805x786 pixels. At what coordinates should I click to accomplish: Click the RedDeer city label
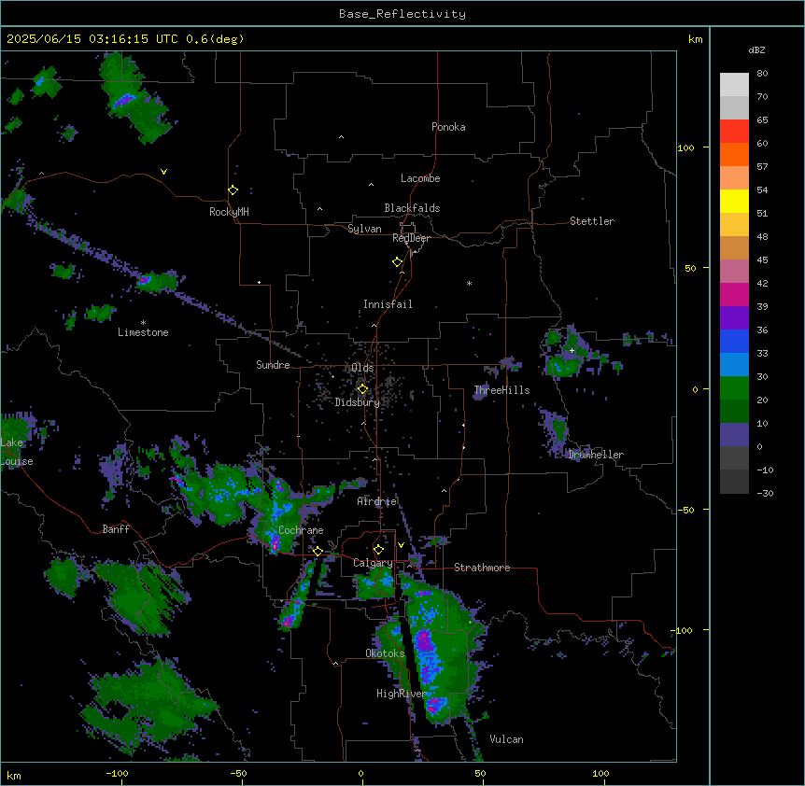(411, 238)
